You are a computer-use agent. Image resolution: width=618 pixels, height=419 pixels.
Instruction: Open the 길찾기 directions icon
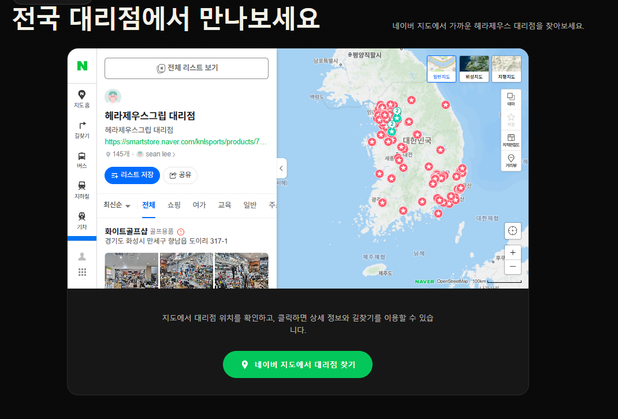pos(81,129)
